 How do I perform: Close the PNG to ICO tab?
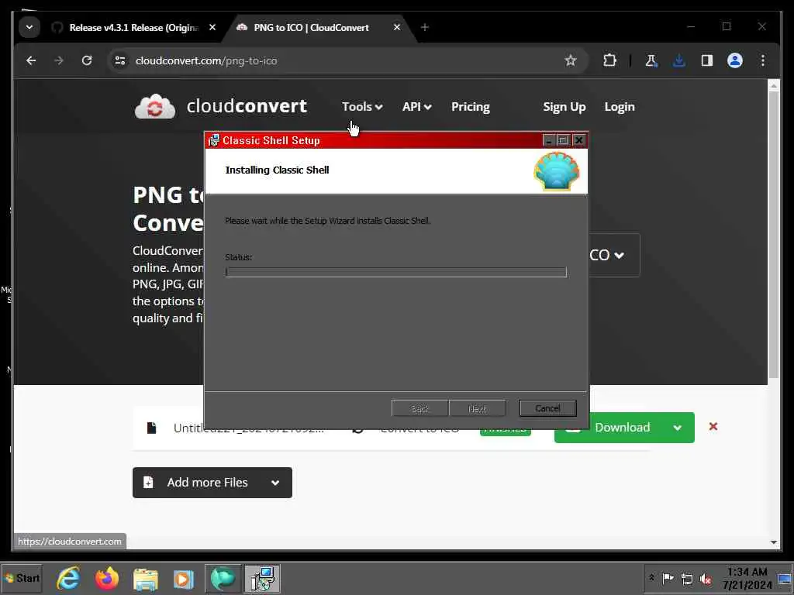pyautogui.click(x=397, y=27)
